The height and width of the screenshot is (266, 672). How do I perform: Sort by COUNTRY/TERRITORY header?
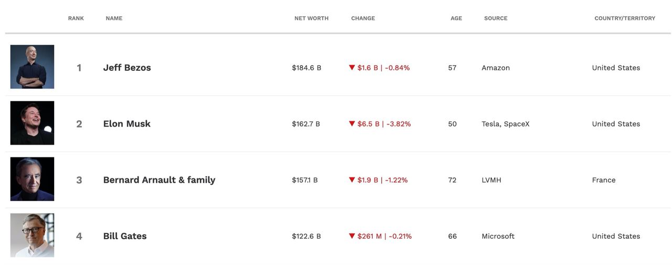click(625, 18)
